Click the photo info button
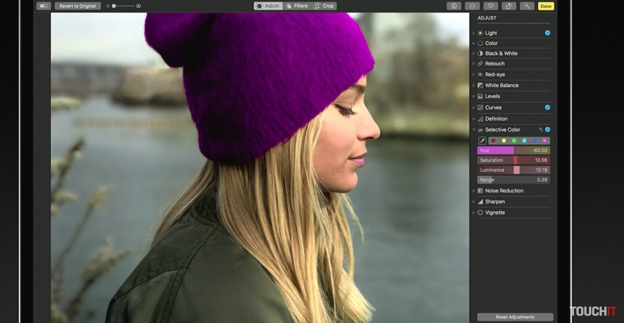The image size is (624, 323). tap(453, 6)
